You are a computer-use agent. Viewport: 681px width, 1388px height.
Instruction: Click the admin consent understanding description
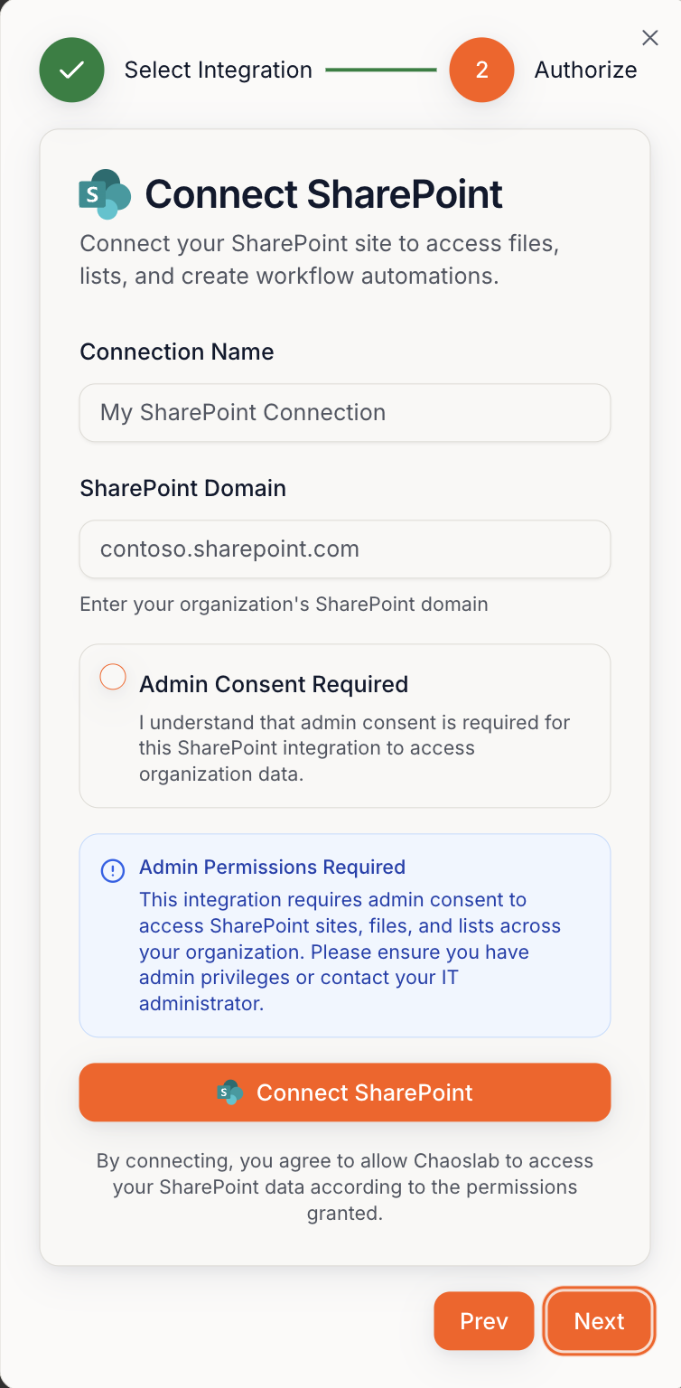point(354,748)
